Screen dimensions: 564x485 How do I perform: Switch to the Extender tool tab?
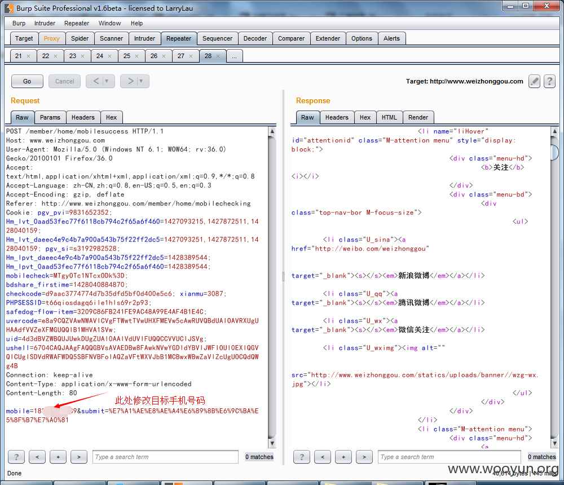(x=328, y=38)
